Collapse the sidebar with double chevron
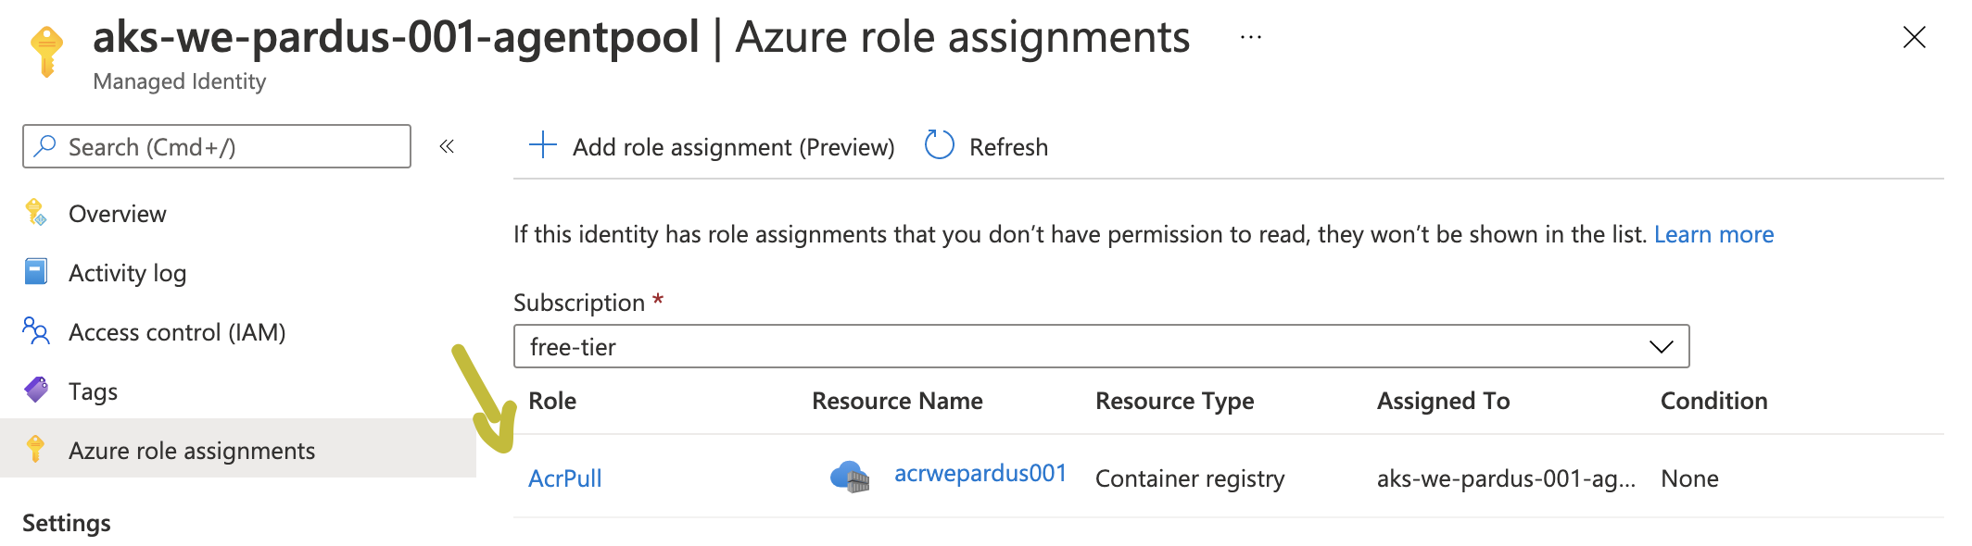Screen dimensions: 1972x546 click(447, 146)
